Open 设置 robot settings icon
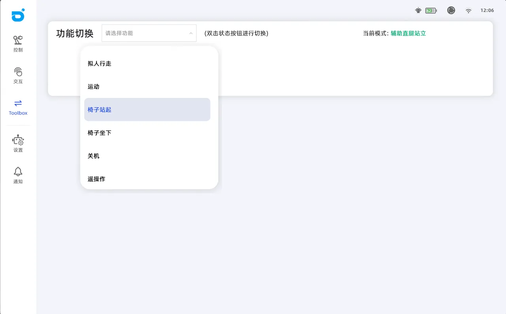The image size is (506, 314). point(18,140)
